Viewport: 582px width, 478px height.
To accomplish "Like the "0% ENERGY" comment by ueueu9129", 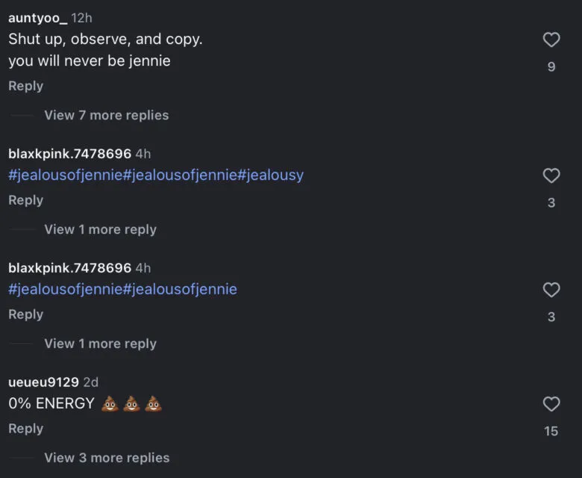I will coord(551,405).
